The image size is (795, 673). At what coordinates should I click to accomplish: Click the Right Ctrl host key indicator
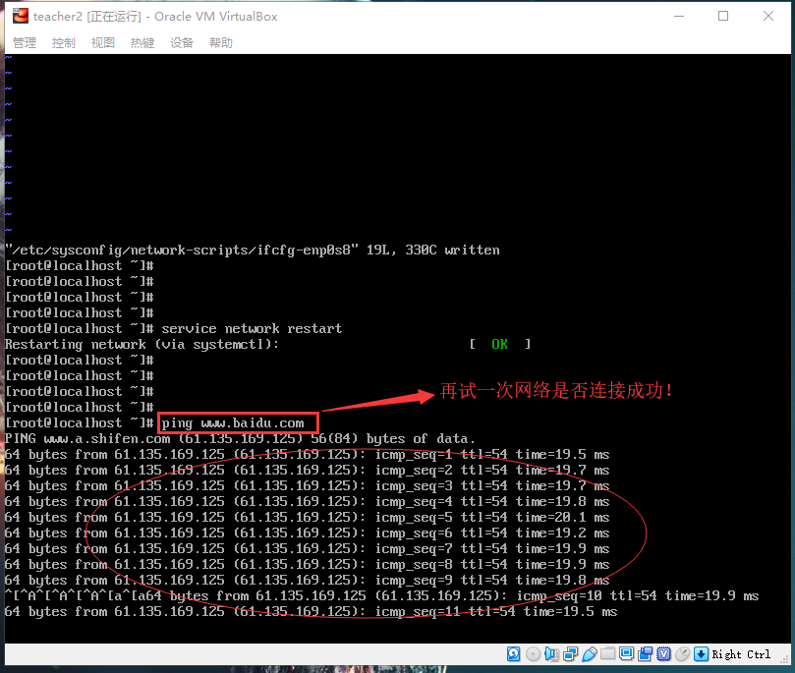(x=741, y=653)
